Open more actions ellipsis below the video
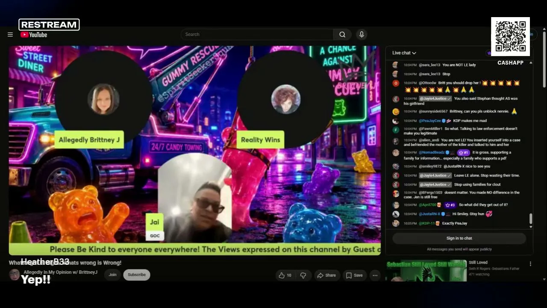 (375, 275)
